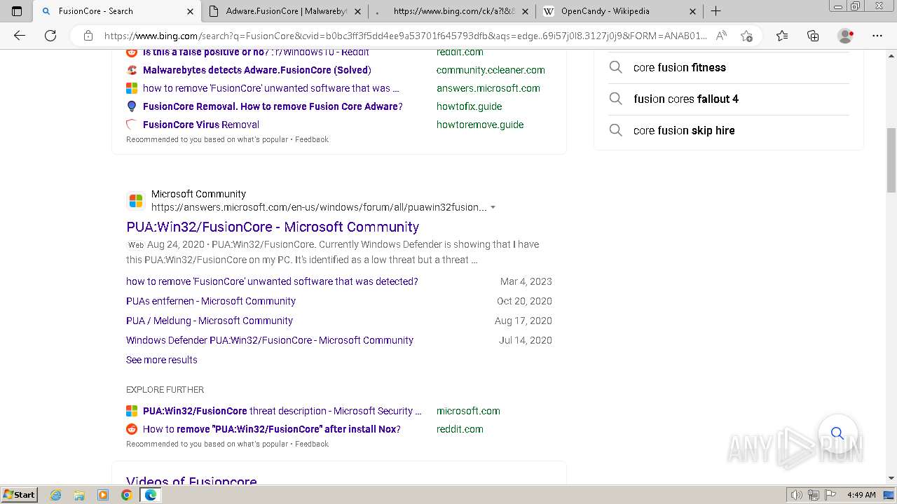Click the address bar URL field
The width and height of the screenshot is (897, 504).
(405, 36)
